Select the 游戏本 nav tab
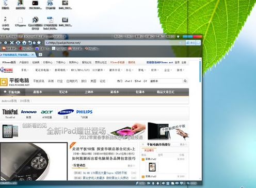Image resolution: width=256 pixels, height=188 pixels. pyautogui.click(x=115, y=92)
